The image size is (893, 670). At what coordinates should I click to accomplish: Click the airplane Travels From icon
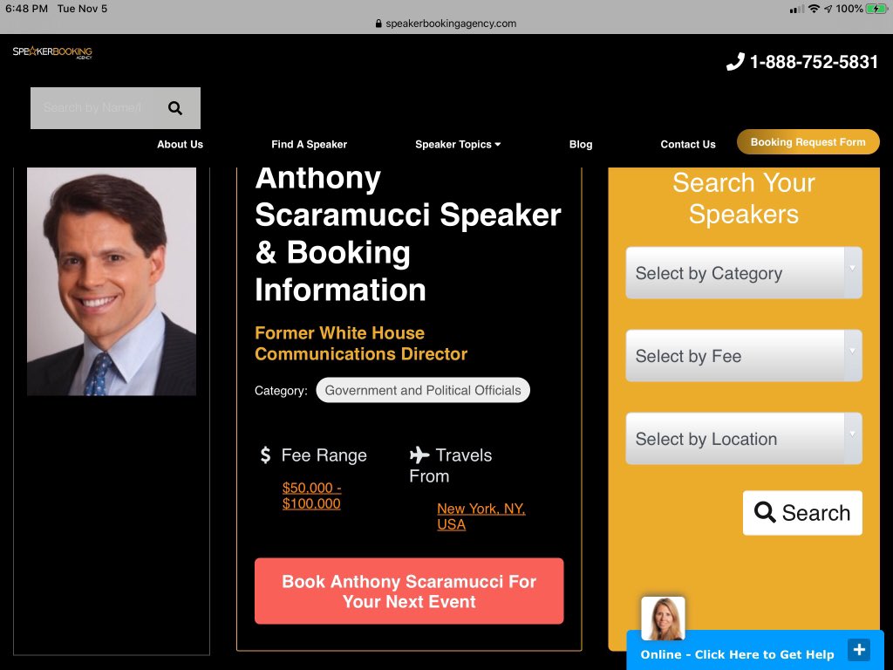coord(419,455)
